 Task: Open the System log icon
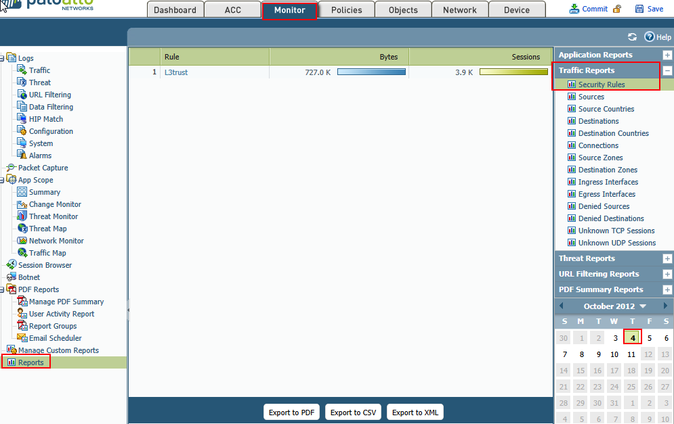click(22, 143)
